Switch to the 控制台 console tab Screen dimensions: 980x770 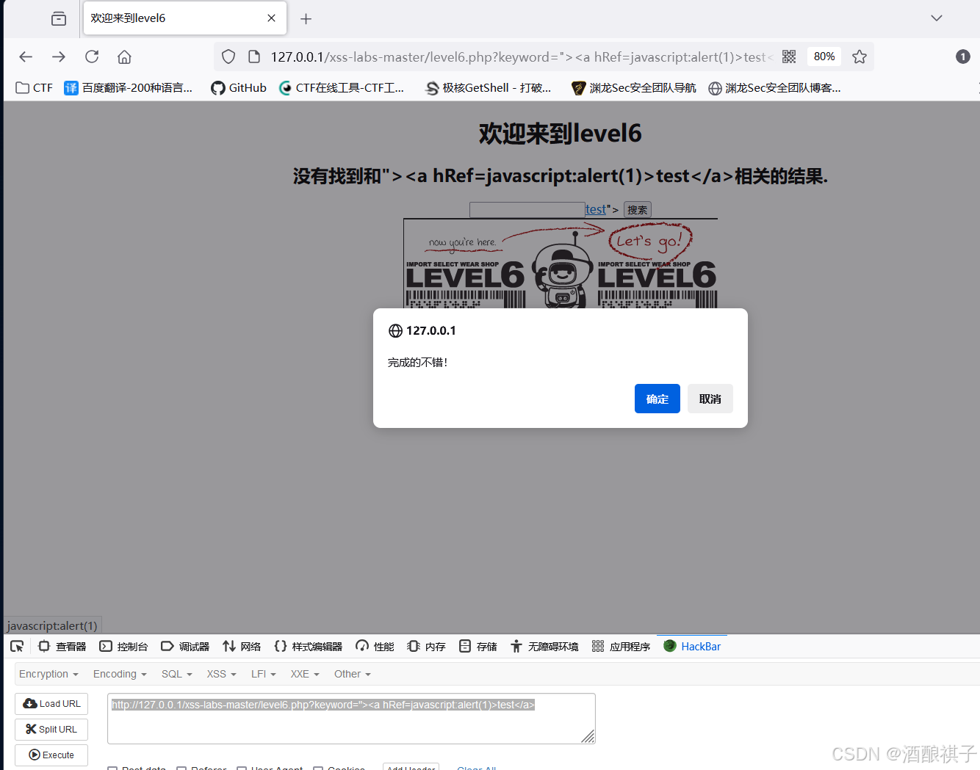[x=123, y=646]
